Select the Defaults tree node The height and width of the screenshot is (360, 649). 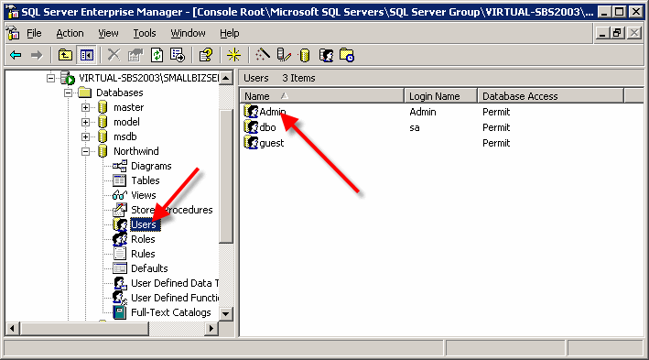[x=149, y=268]
